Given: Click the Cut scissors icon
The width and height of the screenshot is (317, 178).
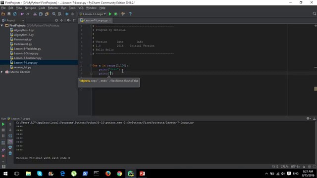Looking at the screenshot, I should (x=35, y=14).
